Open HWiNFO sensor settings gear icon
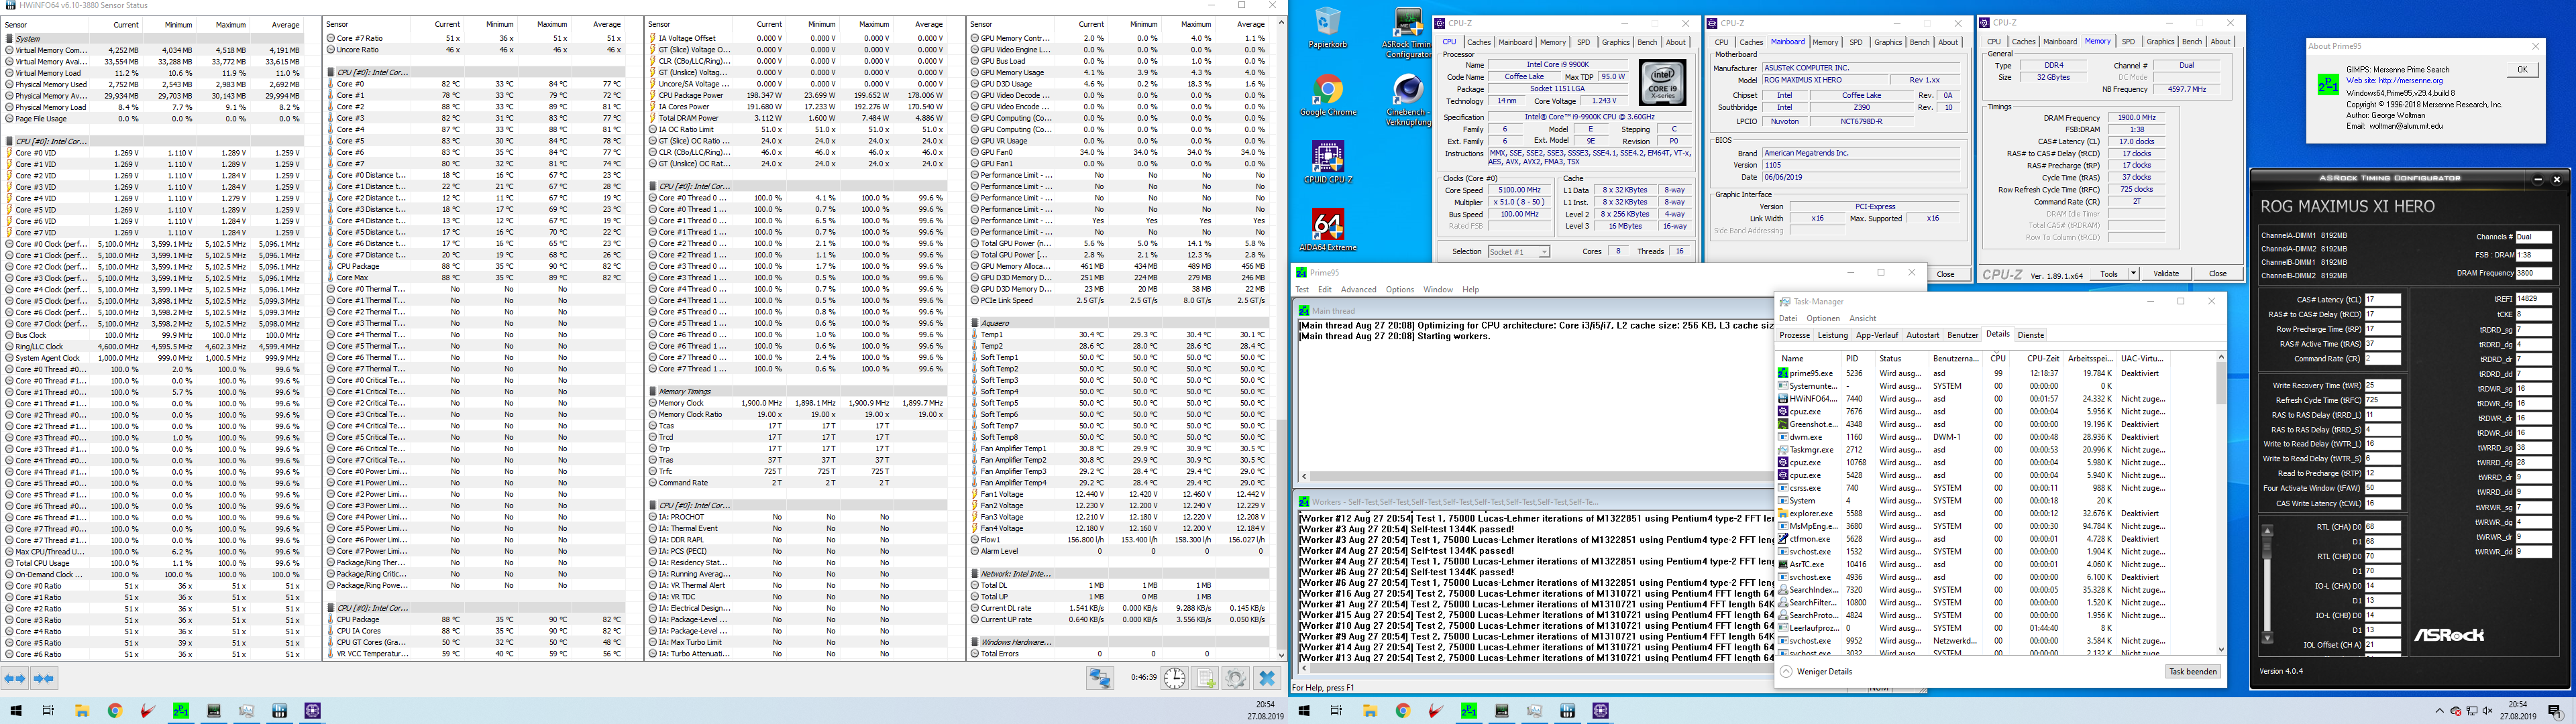This screenshot has width=2576, height=724. pyautogui.click(x=1236, y=678)
